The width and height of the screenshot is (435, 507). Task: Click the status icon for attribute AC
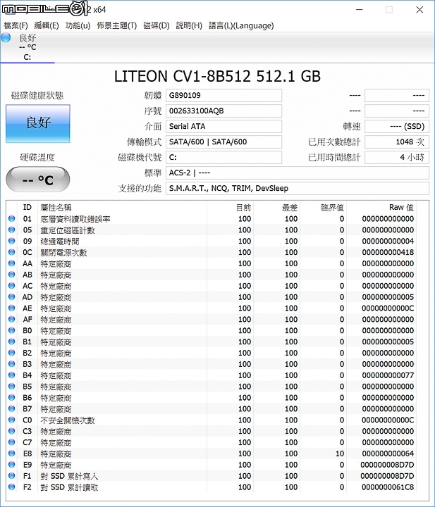pos(12,286)
